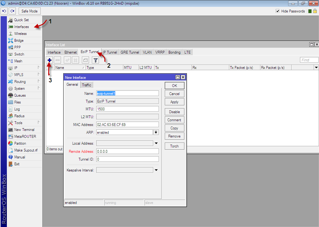Screen dimensions: 319x227
Task: Add new interface with the blue plus
Action: tap(50, 60)
